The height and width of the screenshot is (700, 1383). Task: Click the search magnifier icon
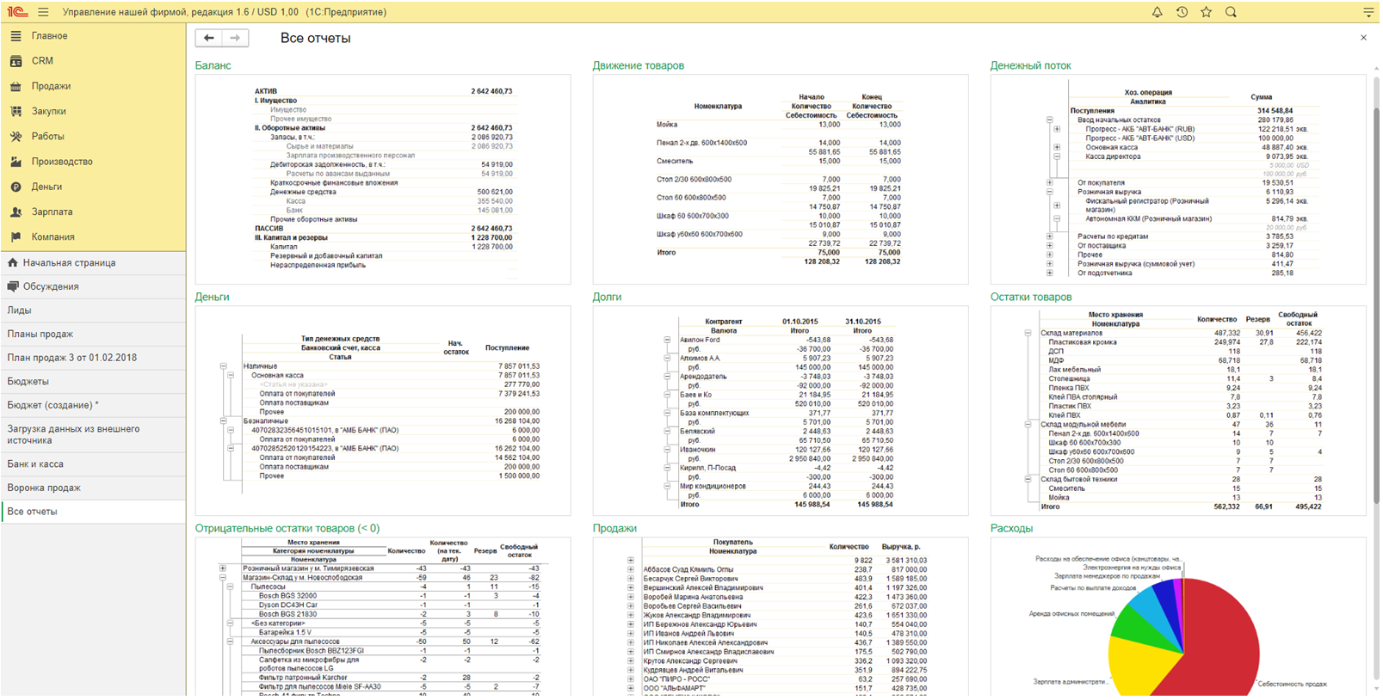(x=1231, y=12)
